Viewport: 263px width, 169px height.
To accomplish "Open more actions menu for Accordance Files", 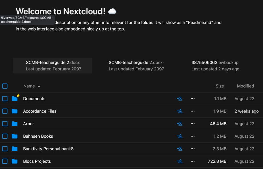I will click(x=192, y=111).
